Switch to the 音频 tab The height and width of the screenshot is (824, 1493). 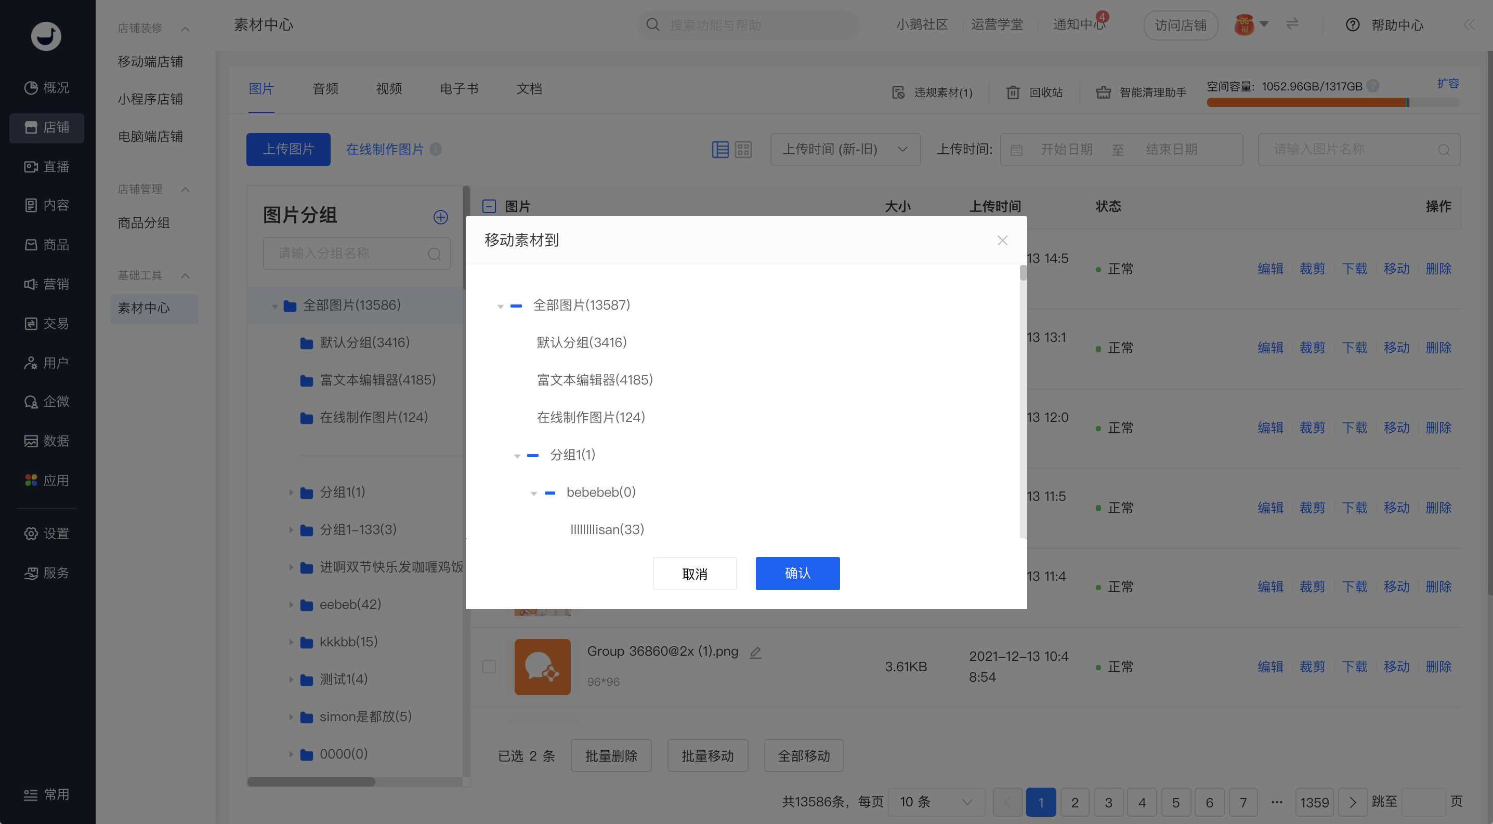click(325, 89)
